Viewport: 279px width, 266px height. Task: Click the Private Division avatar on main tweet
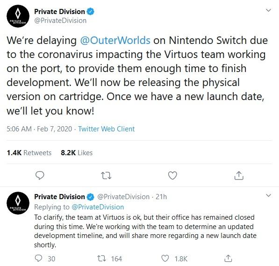tap(18, 16)
